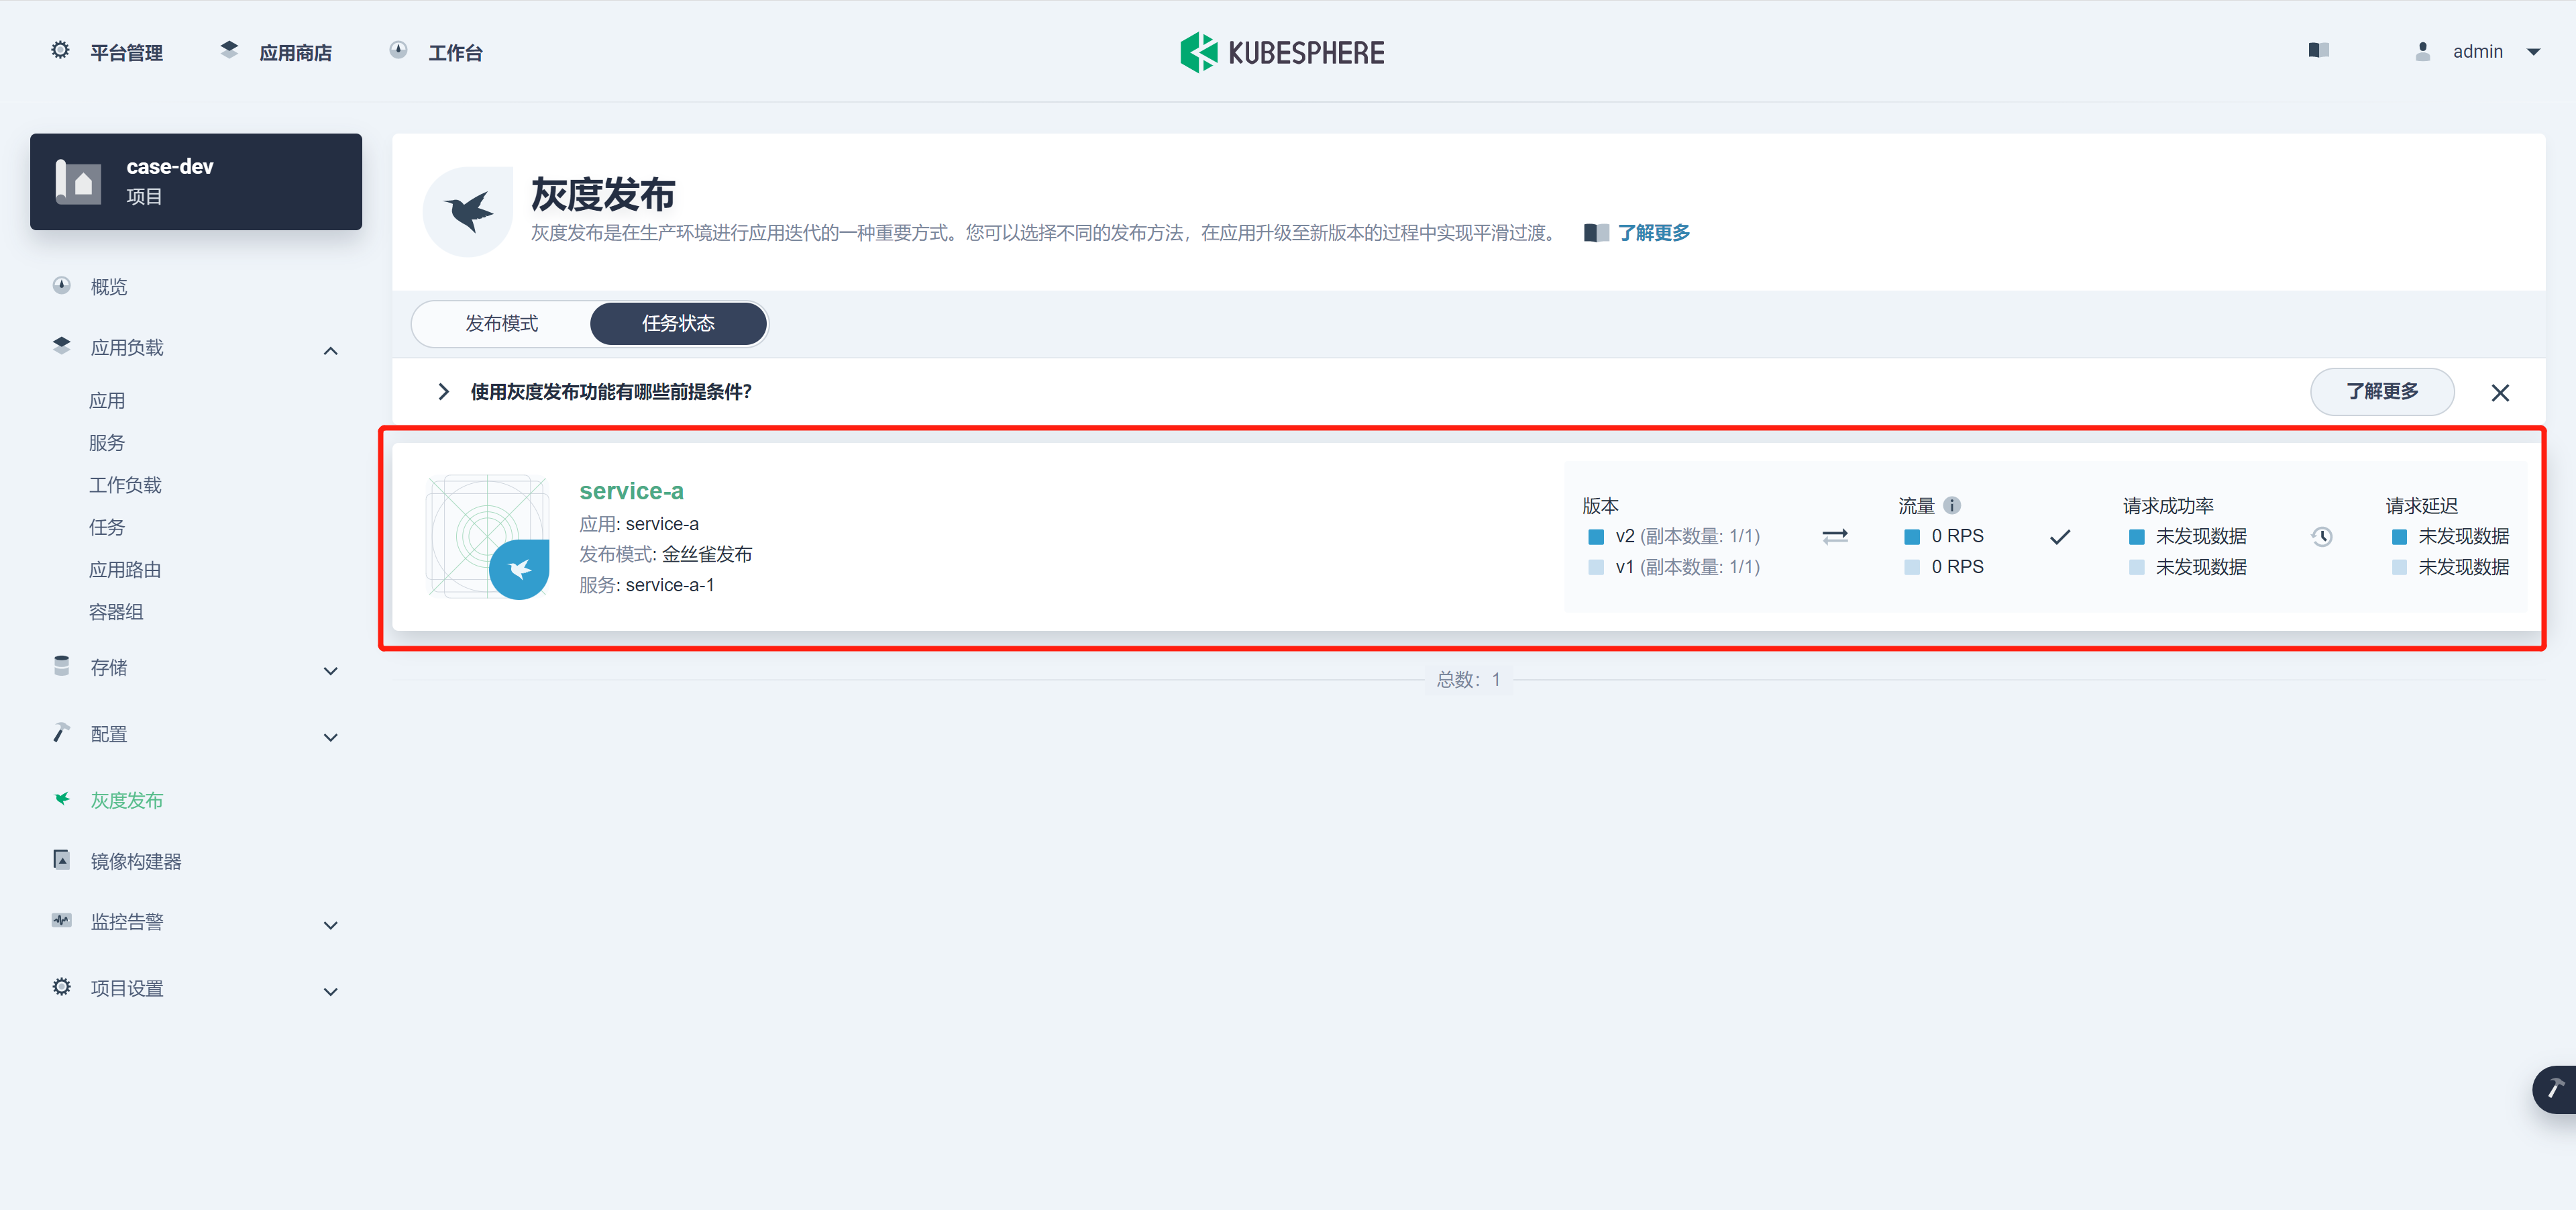2576x1210 pixels.
Task: Expand the 监控告警 menu chevron
Action: (331, 925)
